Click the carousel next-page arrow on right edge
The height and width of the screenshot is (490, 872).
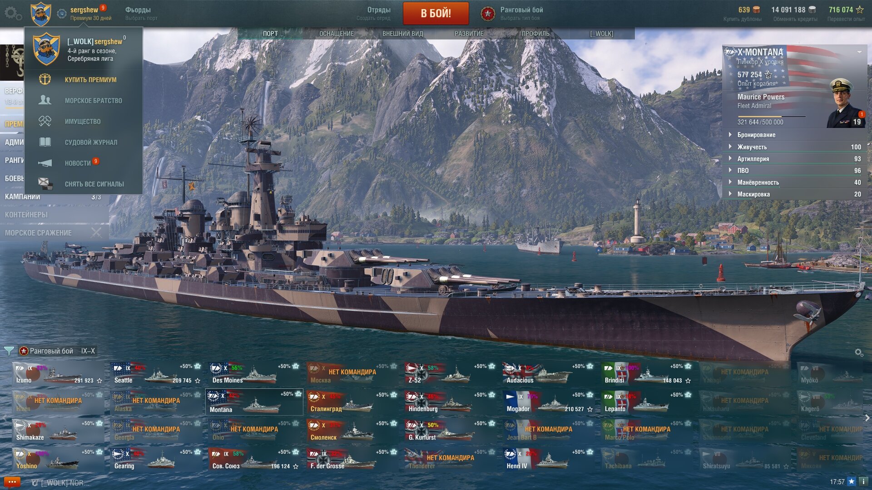[x=867, y=418]
